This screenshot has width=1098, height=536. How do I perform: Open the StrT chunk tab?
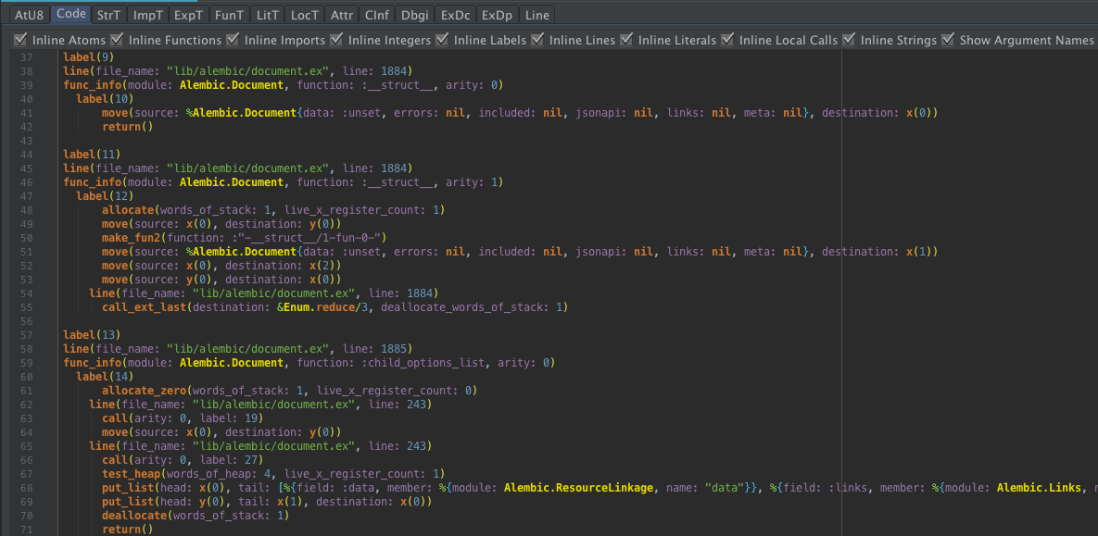pyautogui.click(x=108, y=15)
